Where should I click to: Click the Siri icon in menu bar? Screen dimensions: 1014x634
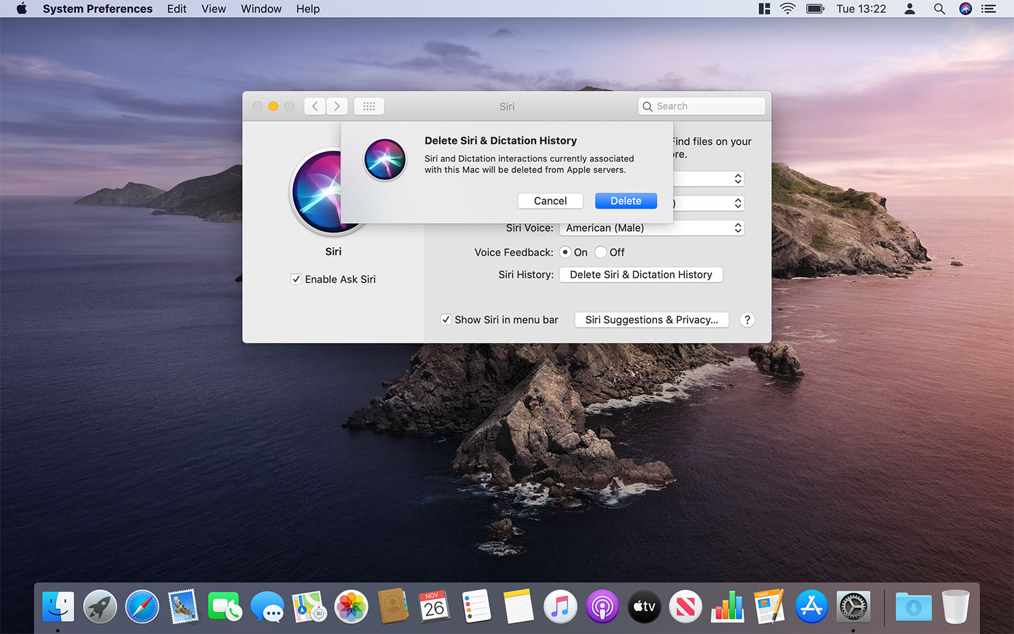click(x=965, y=9)
